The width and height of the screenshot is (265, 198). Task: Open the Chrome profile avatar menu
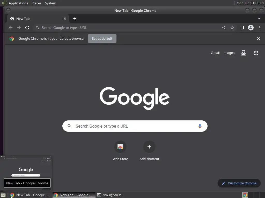251,28
